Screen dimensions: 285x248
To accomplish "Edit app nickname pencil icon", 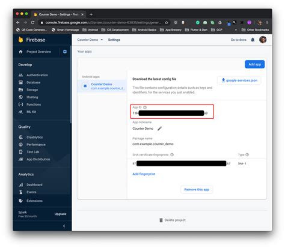I will [159, 129].
